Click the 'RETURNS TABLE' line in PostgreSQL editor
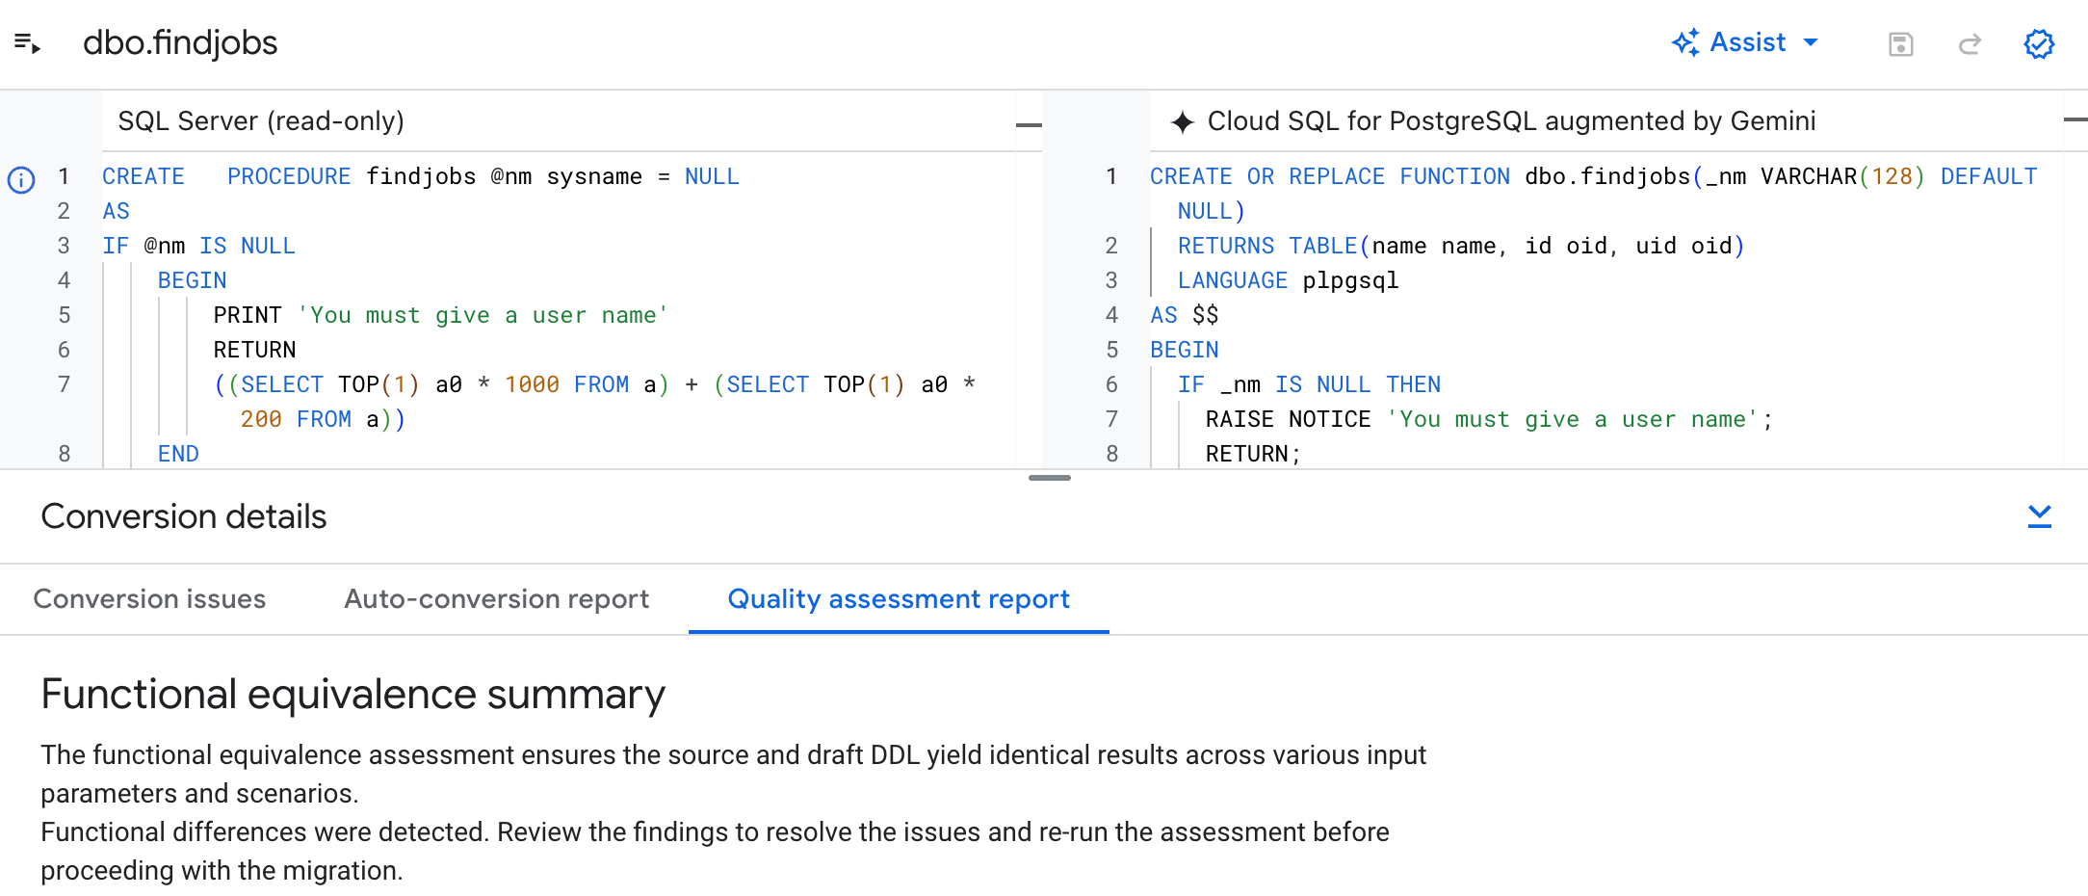The width and height of the screenshot is (2088, 896). (1461, 247)
